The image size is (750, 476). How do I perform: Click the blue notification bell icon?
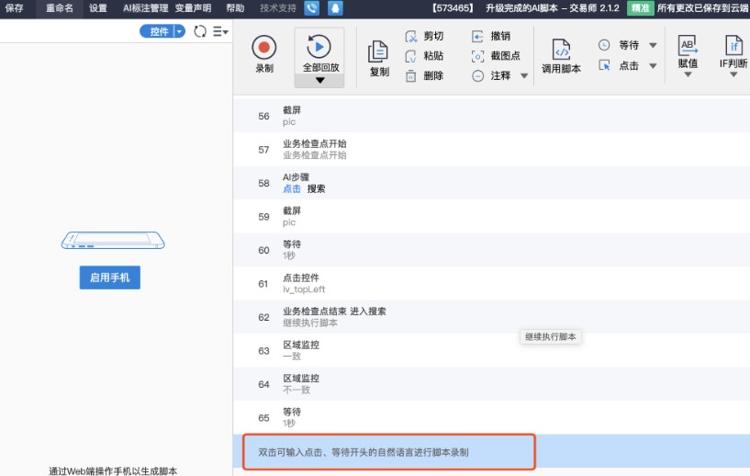click(335, 8)
